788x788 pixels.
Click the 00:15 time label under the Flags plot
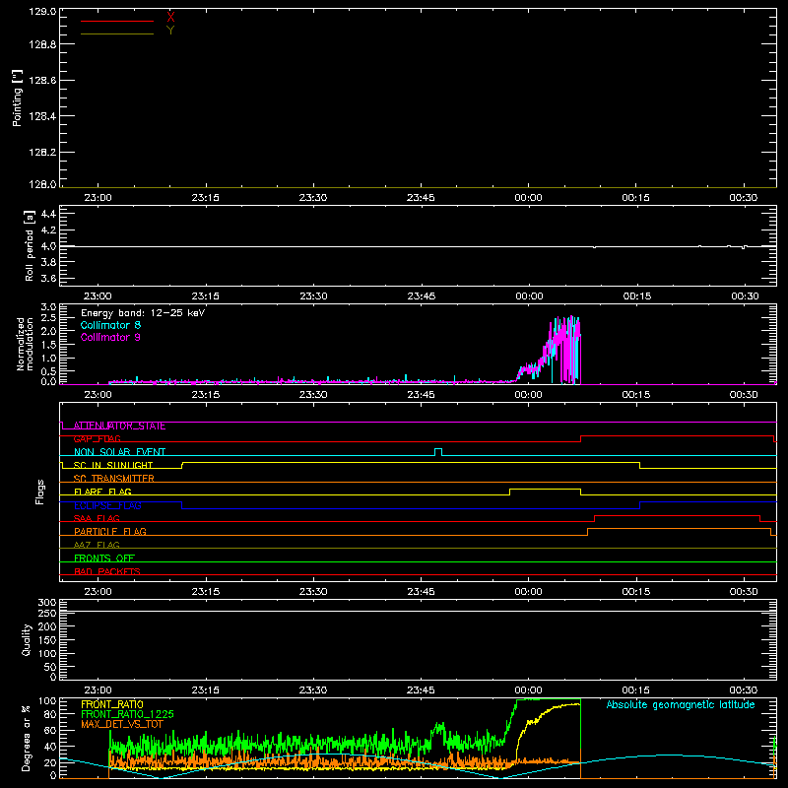(x=635, y=592)
